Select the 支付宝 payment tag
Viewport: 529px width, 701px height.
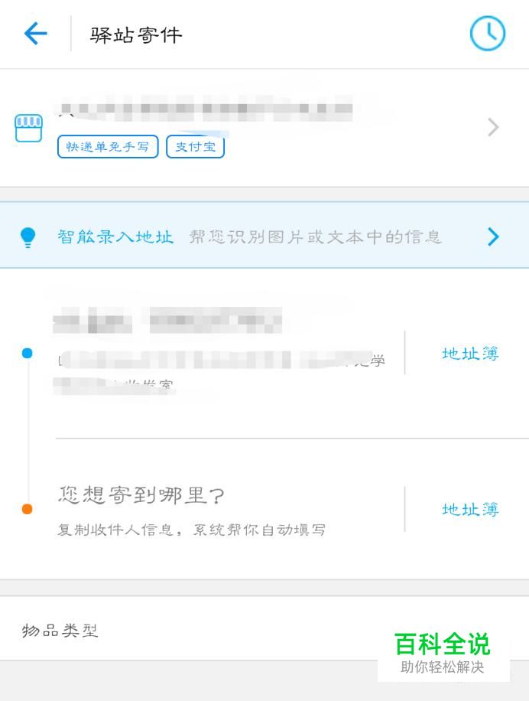pyautogui.click(x=196, y=147)
